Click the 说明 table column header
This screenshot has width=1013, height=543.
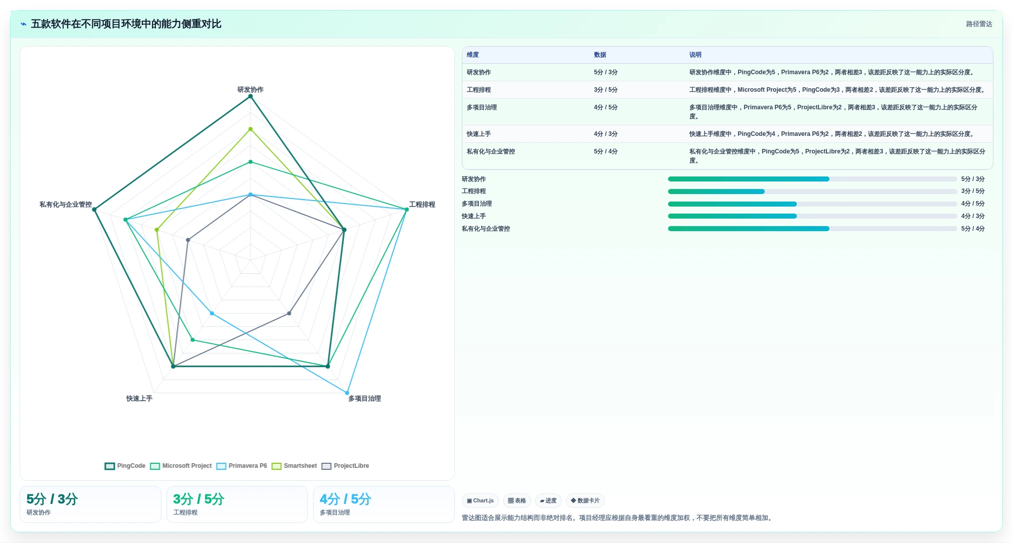695,55
